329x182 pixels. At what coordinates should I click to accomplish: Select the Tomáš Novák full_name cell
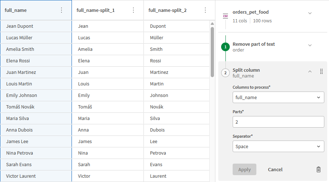[36, 107]
